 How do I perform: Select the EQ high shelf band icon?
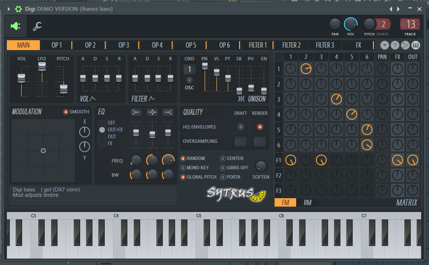coord(168,112)
